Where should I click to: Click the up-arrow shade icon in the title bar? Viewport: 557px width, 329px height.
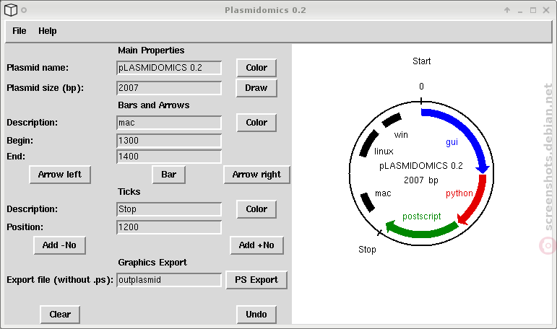tap(507, 10)
